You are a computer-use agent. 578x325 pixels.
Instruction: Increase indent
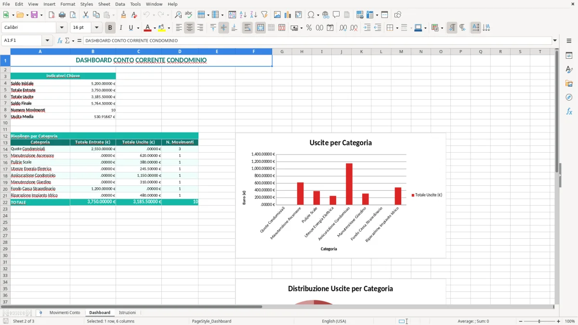(x=367, y=28)
